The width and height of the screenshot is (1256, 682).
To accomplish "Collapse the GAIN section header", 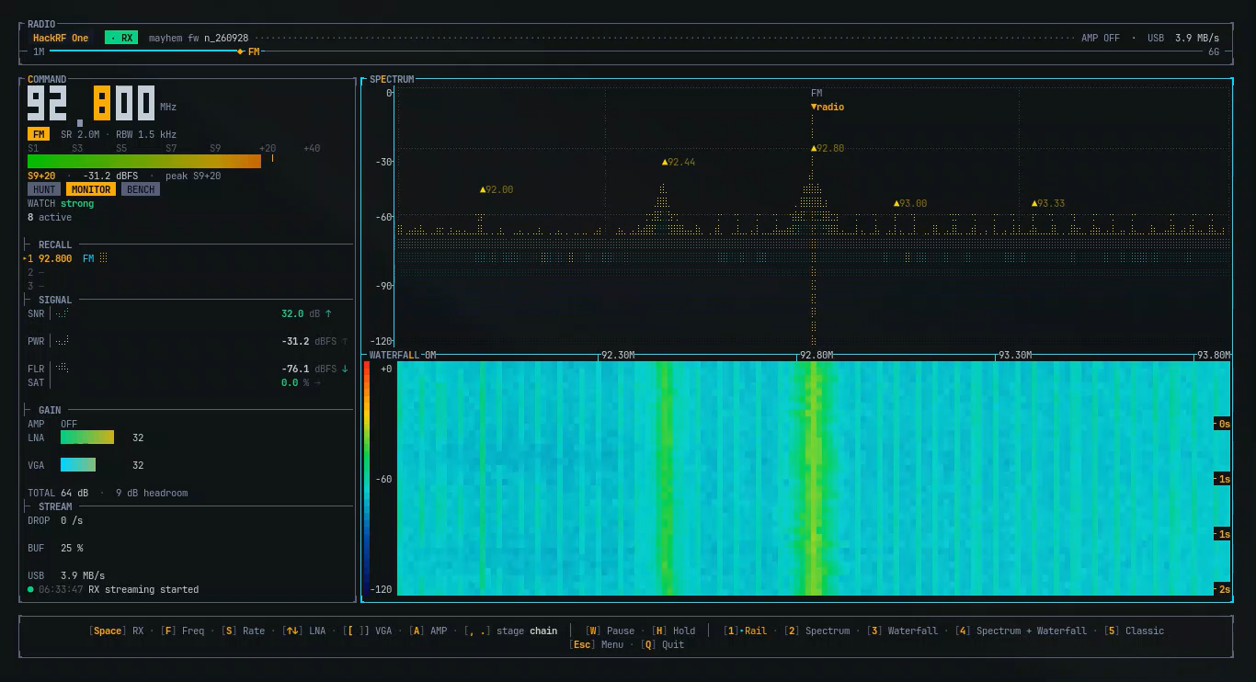I will [x=50, y=410].
